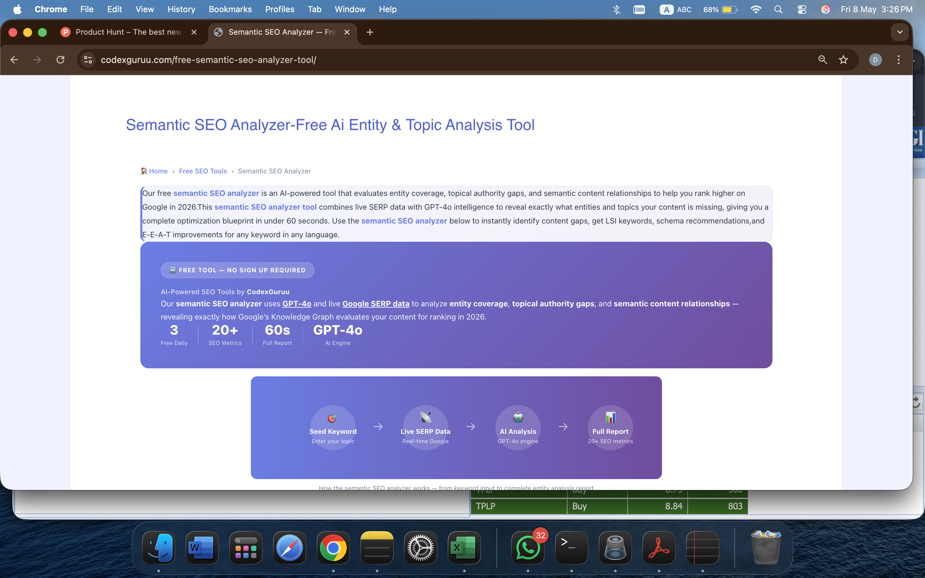Open Safari from the dock

pos(289,547)
